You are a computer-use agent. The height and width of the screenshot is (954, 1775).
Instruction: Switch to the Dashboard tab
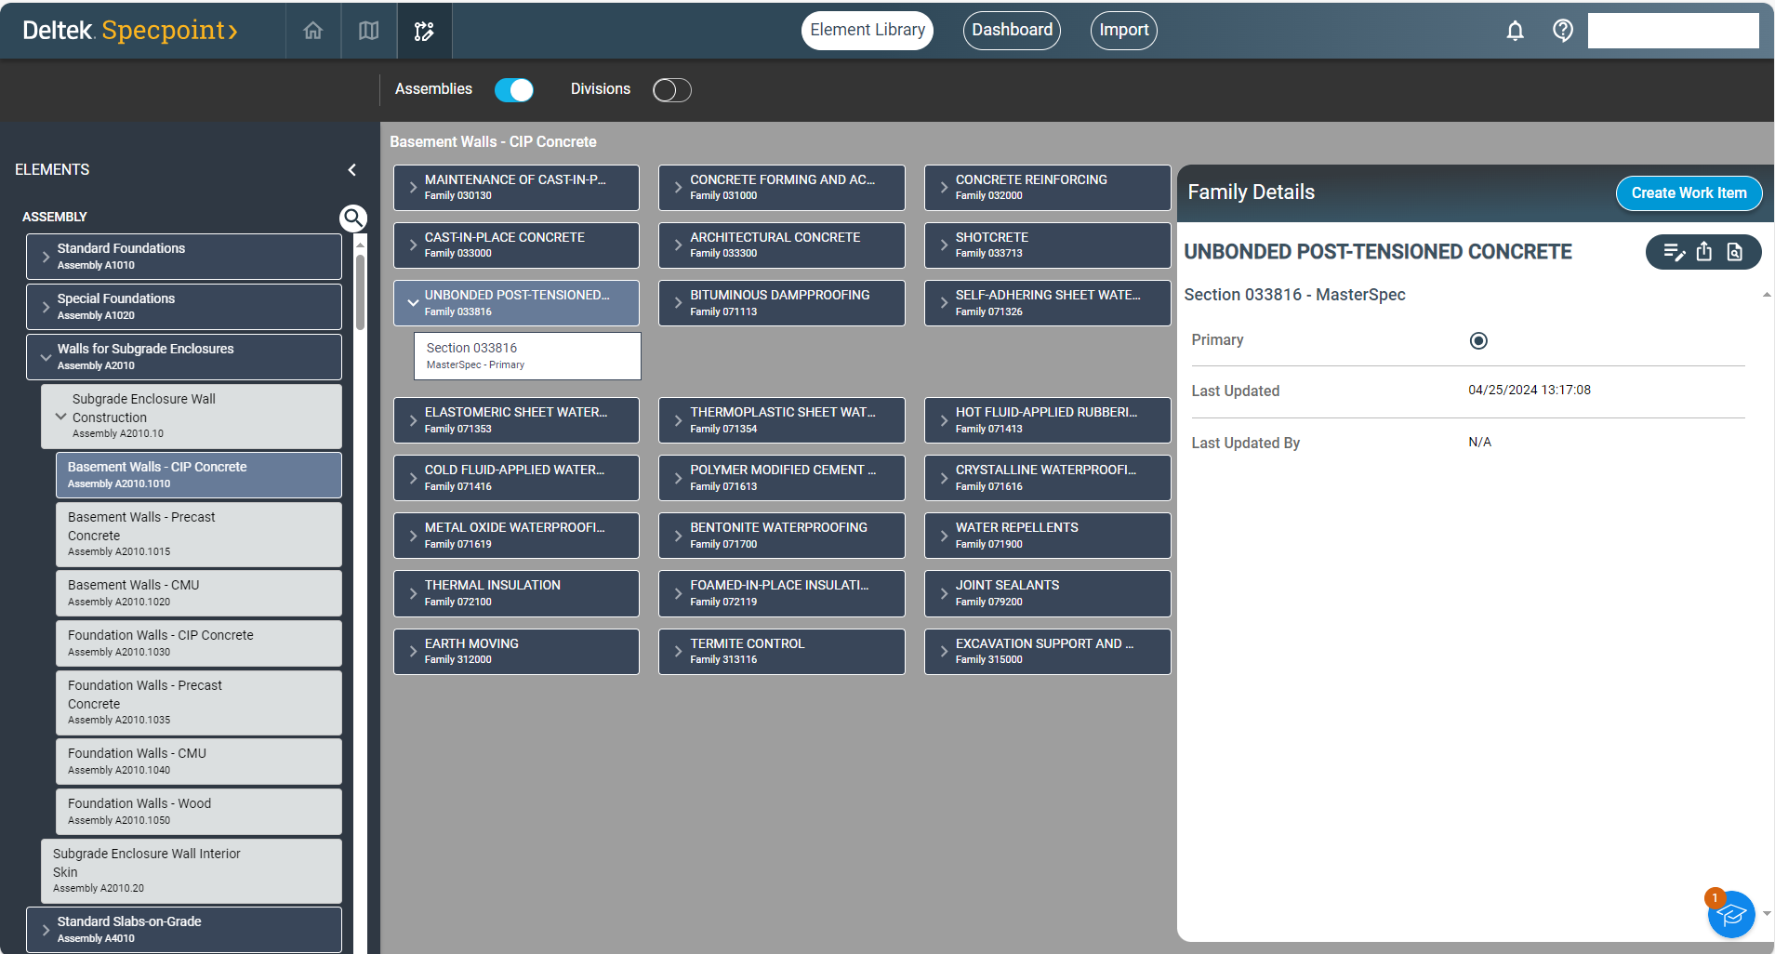click(1012, 31)
